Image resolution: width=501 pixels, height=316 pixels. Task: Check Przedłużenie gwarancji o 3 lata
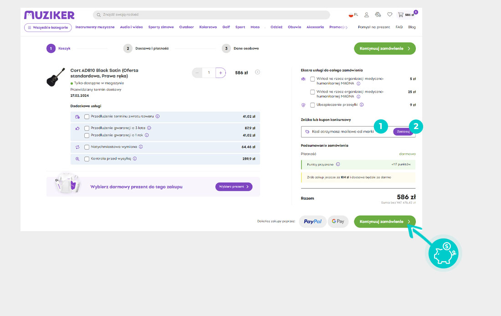click(87, 128)
